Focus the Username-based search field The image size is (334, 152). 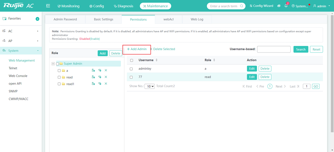pos(274,49)
